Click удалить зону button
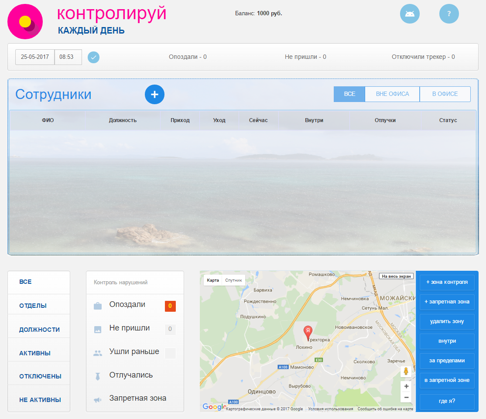486x419 pixels. click(x=447, y=321)
